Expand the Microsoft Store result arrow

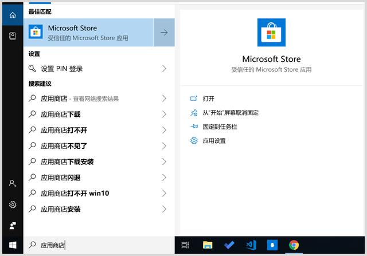(164, 32)
